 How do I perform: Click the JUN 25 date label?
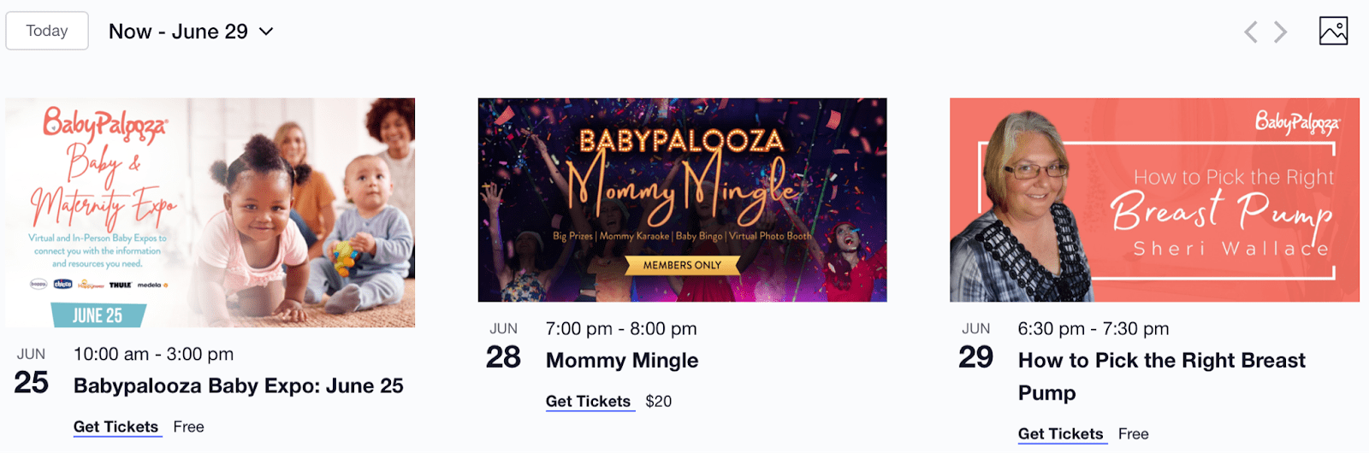pyautogui.click(x=31, y=372)
